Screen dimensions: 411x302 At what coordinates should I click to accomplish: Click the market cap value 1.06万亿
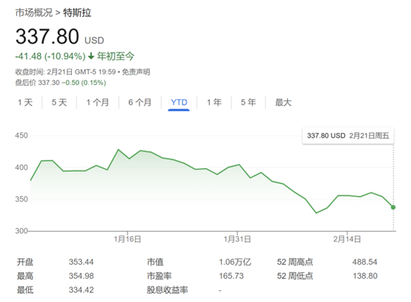pyautogui.click(x=235, y=262)
